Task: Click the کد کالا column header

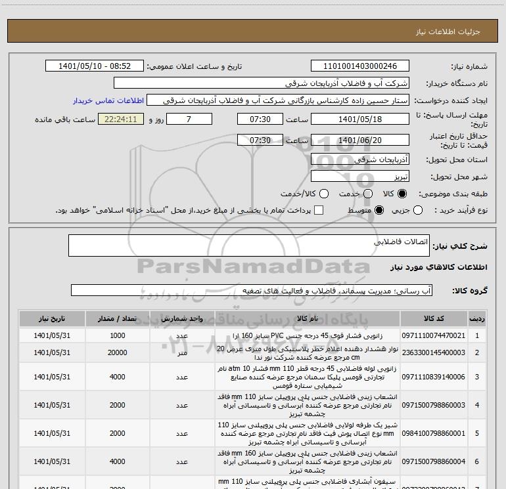Action: (434, 318)
